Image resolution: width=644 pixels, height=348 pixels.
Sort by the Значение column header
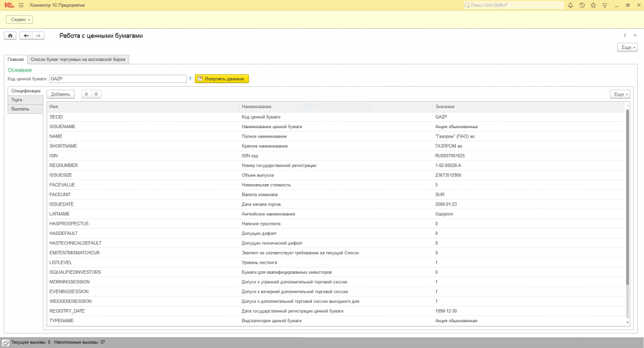(x=528, y=107)
